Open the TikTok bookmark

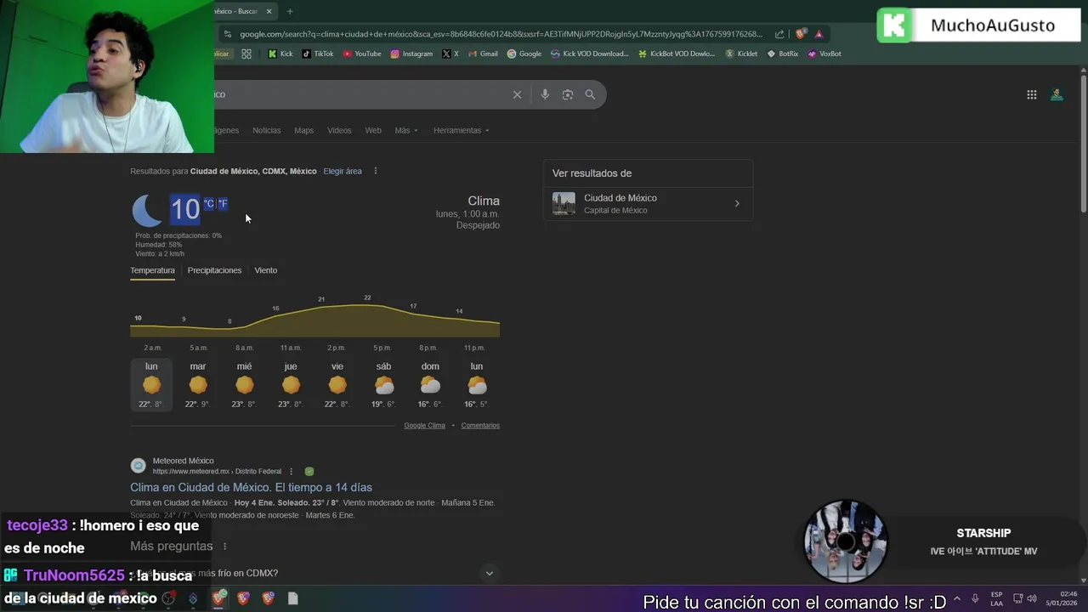[318, 54]
